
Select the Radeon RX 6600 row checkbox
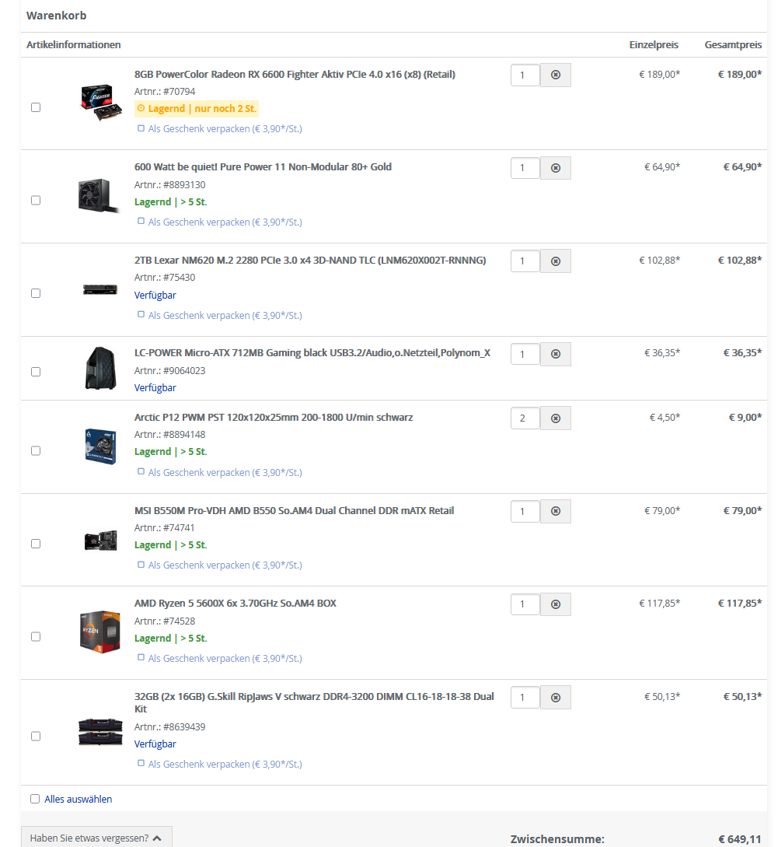pos(36,107)
